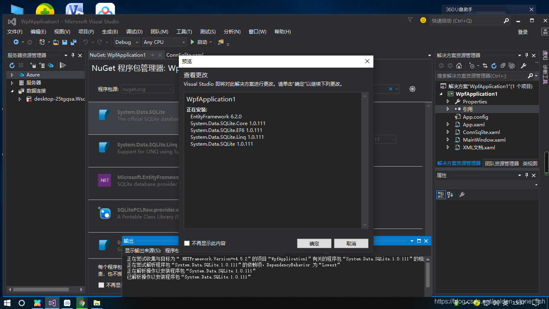Click 确定 in the preview dialog

tap(314, 243)
